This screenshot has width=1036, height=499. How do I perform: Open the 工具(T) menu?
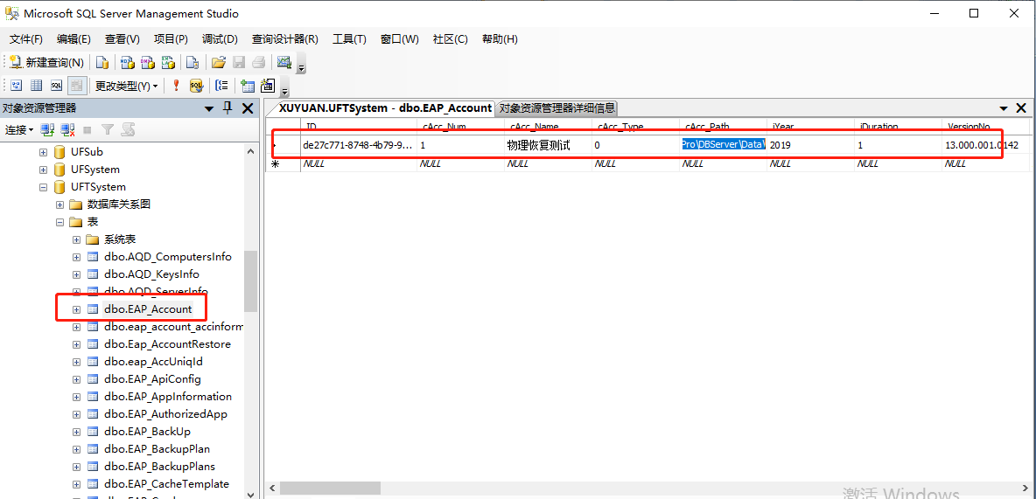349,39
